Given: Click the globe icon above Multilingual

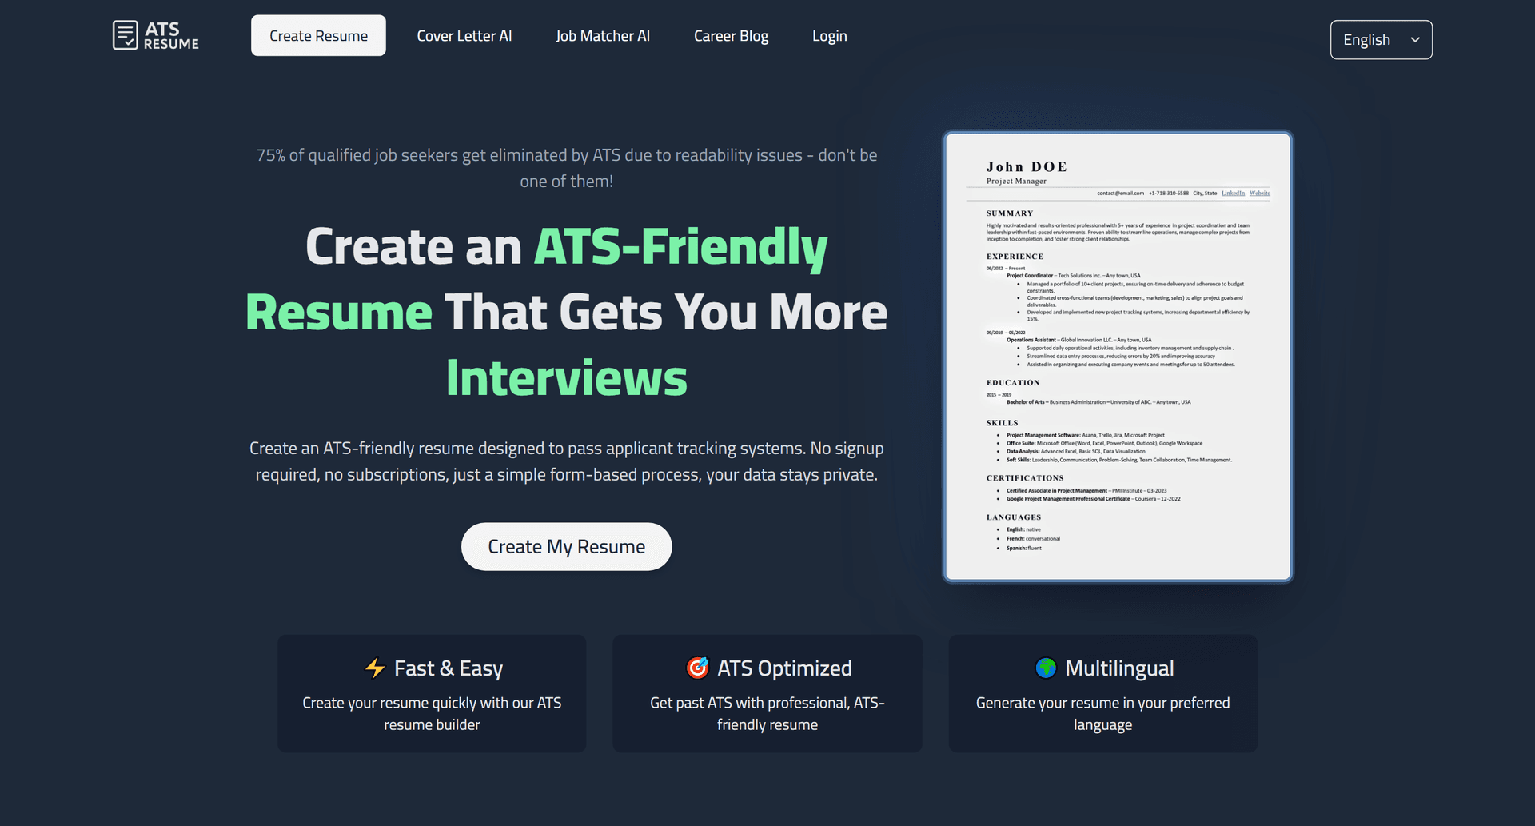Looking at the screenshot, I should [1046, 668].
